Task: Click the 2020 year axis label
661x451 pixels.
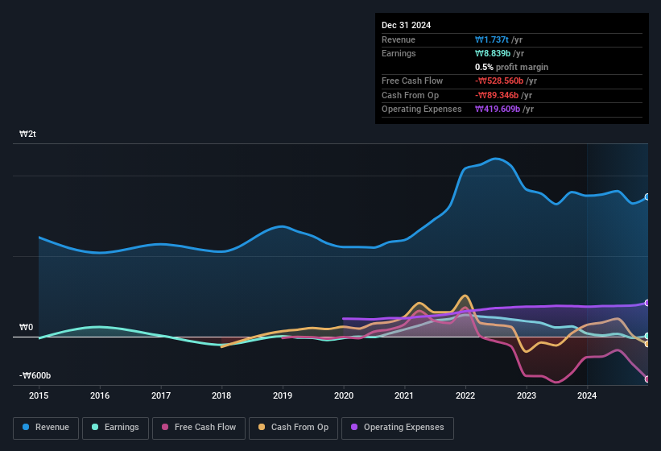Action: tap(343, 395)
